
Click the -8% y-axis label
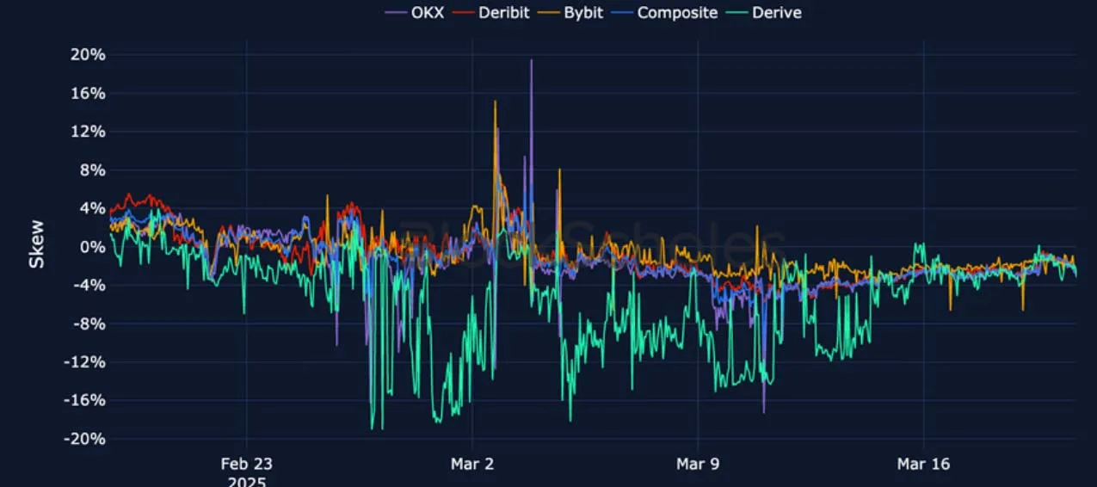pos(89,324)
